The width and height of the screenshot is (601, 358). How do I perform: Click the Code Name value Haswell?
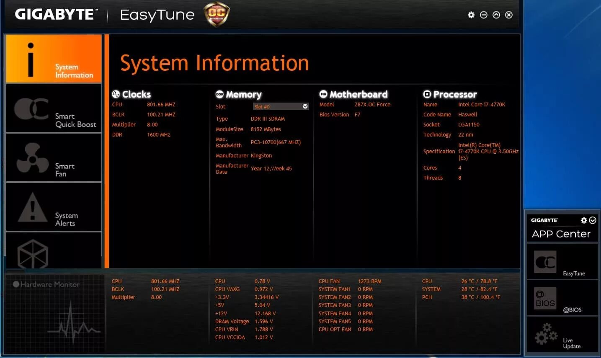(x=468, y=115)
